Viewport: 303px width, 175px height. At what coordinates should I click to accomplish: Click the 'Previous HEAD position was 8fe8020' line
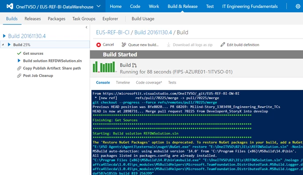186,107
